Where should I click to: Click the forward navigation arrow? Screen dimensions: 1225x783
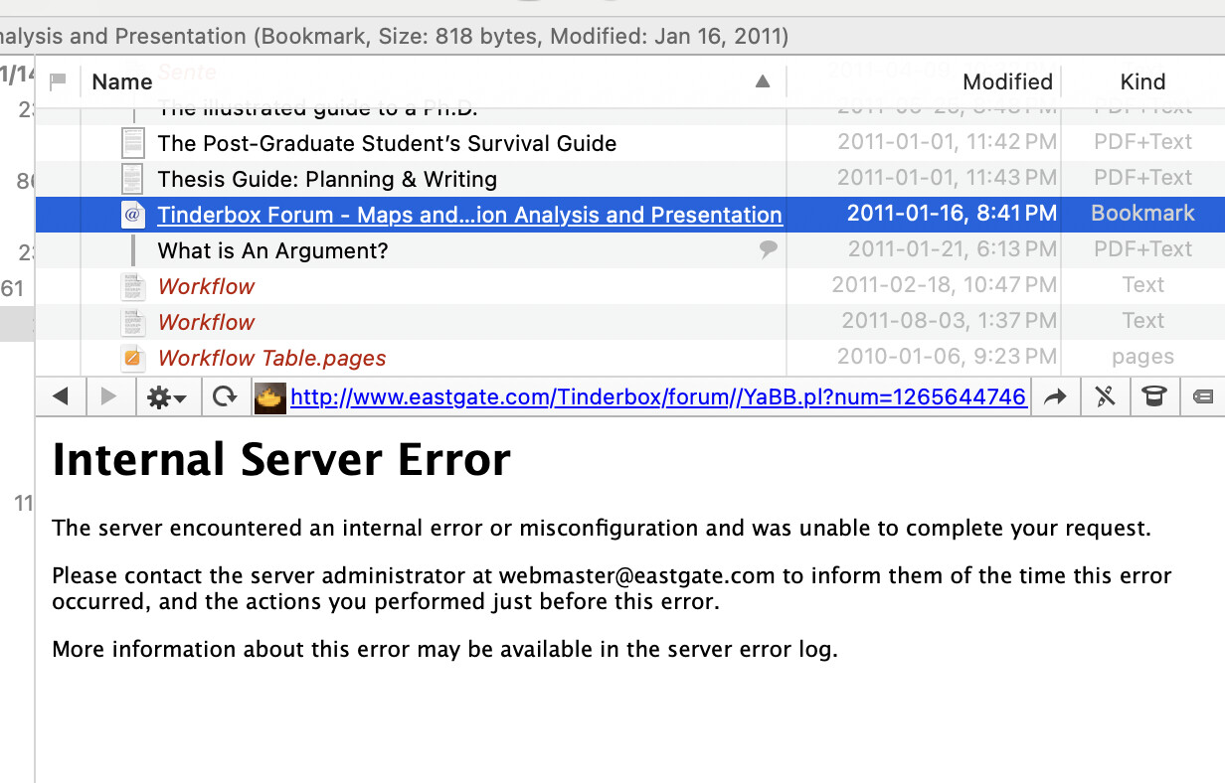(109, 397)
